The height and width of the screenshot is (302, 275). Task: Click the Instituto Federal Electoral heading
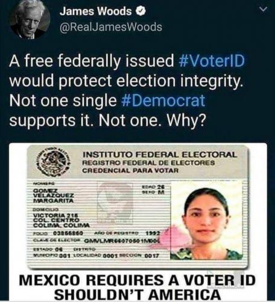coord(160,155)
